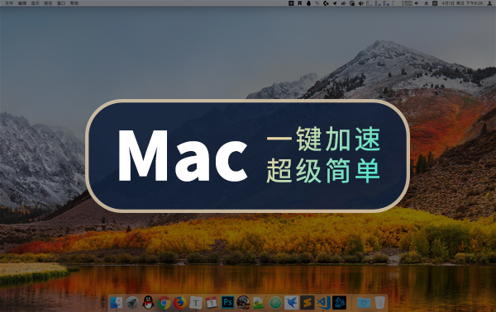496x312 pixels.
Task: Launch Sublime Text from the Dock
Action: pyautogui.click(x=308, y=303)
